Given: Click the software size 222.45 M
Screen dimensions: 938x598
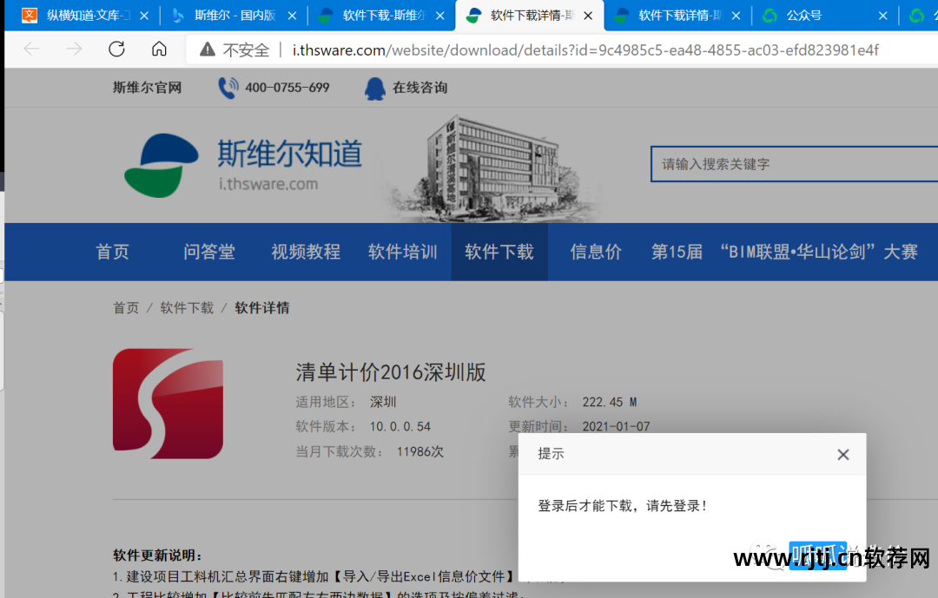Looking at the screenshot, I should pos(610,403).
